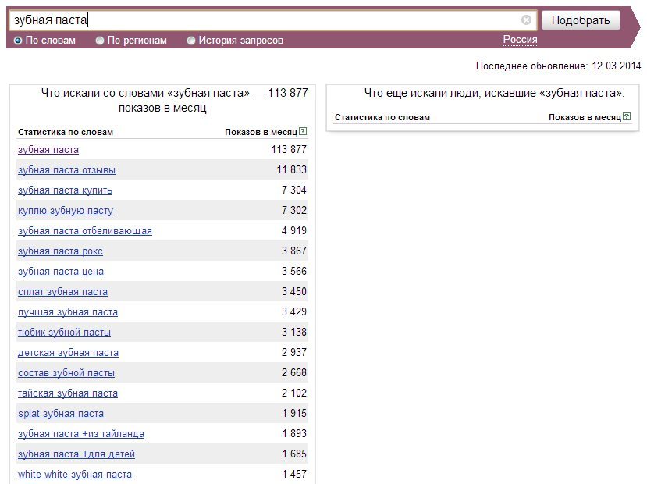The height and width of the screenshot is (484, 647).
Task: Select the 'По словам' radio button
Action: (18, 41)
